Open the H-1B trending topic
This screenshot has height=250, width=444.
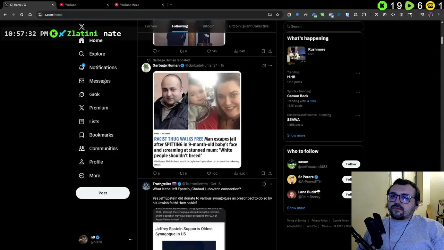point(291,77)
